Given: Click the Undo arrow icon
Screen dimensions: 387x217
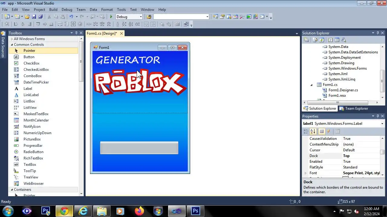Looking at the screenshot, I should pos(71,17).
